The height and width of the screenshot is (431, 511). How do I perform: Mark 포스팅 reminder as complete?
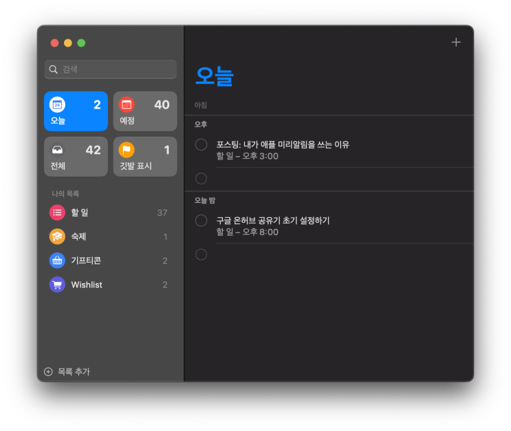coord(201,144)
